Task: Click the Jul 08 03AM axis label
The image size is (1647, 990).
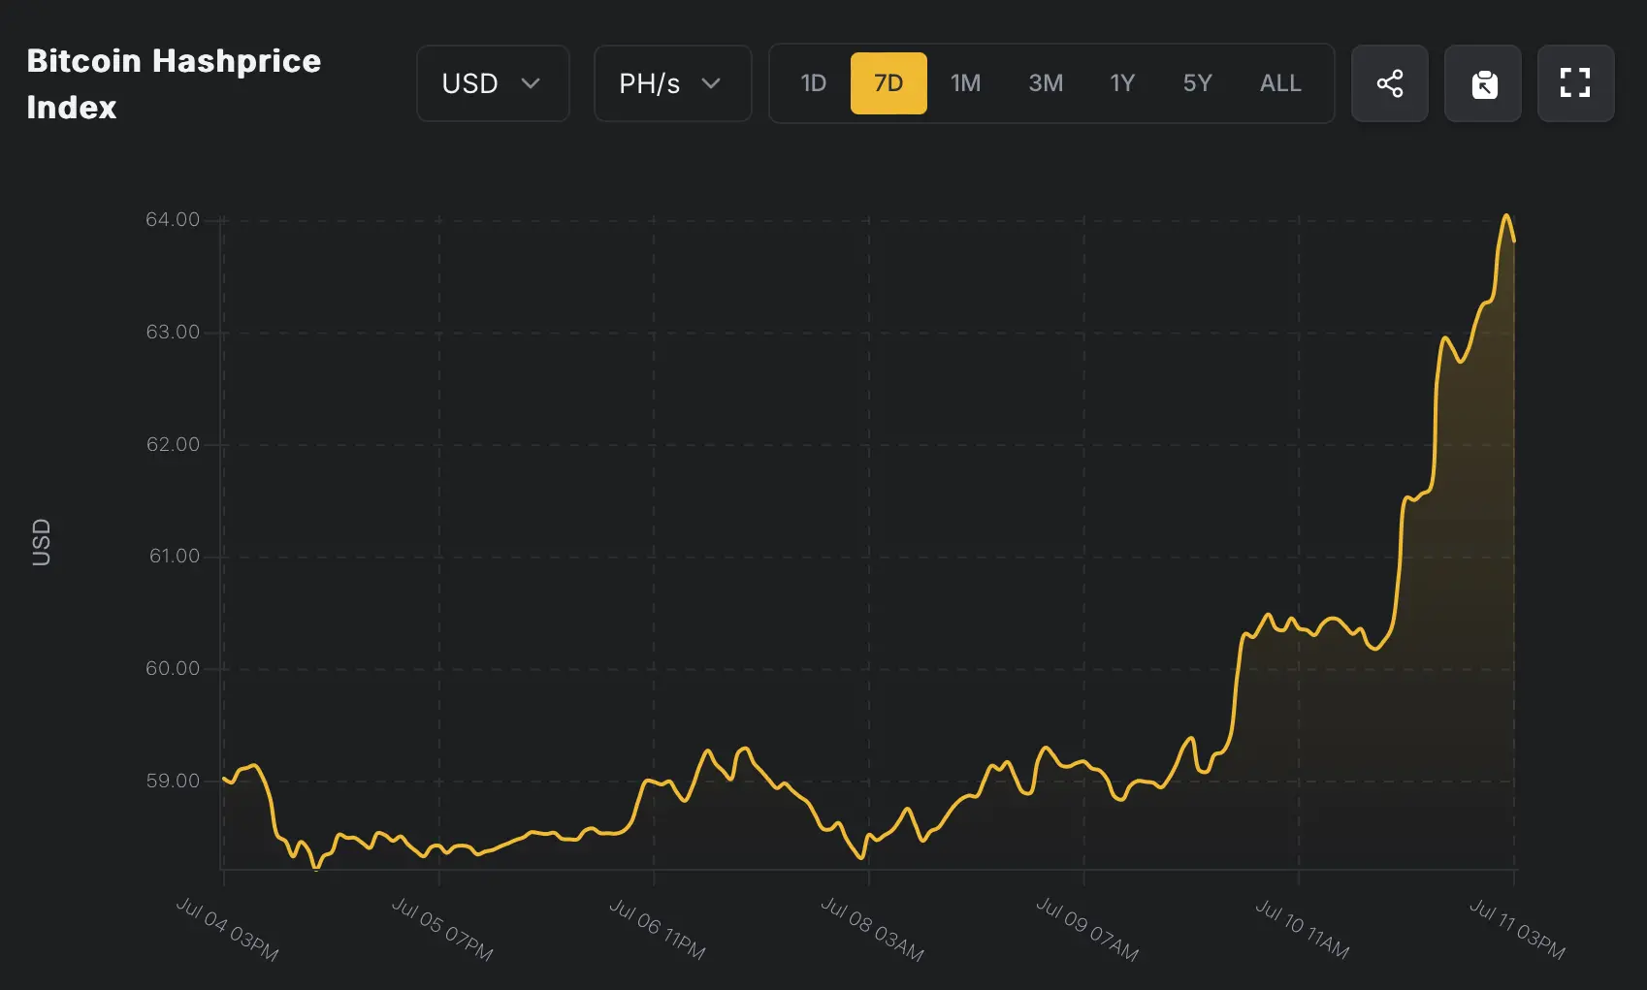Action: click(x=872, y=929)
